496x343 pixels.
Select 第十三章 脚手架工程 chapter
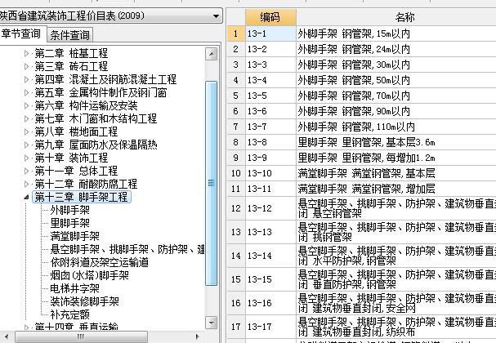point(81,198)
